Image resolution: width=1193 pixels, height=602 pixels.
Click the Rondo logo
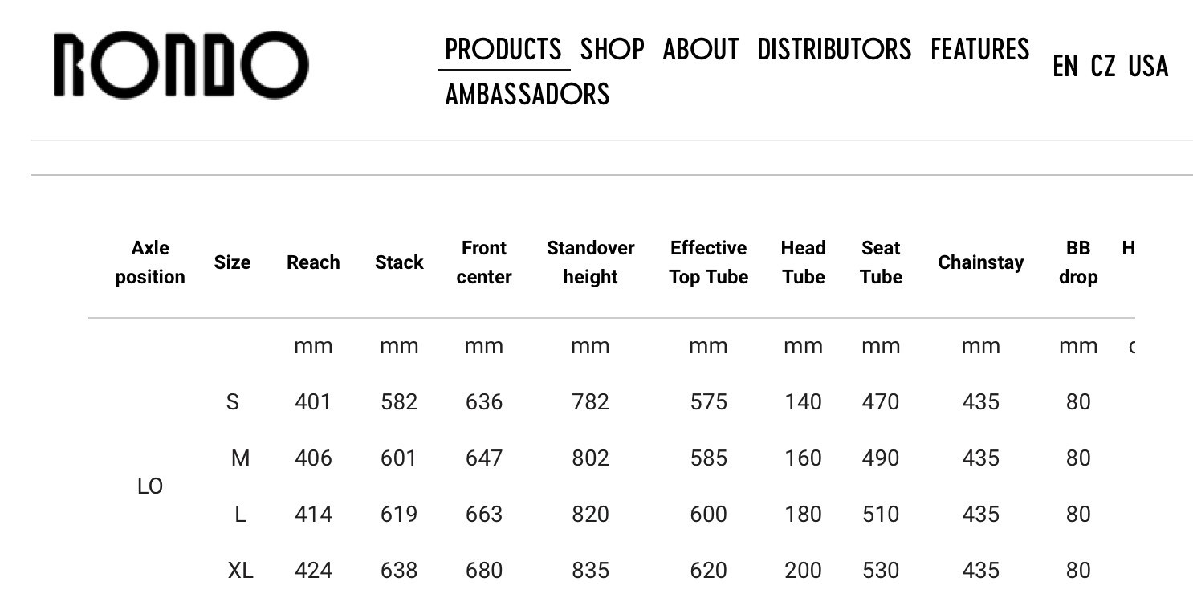pos(181,65)
